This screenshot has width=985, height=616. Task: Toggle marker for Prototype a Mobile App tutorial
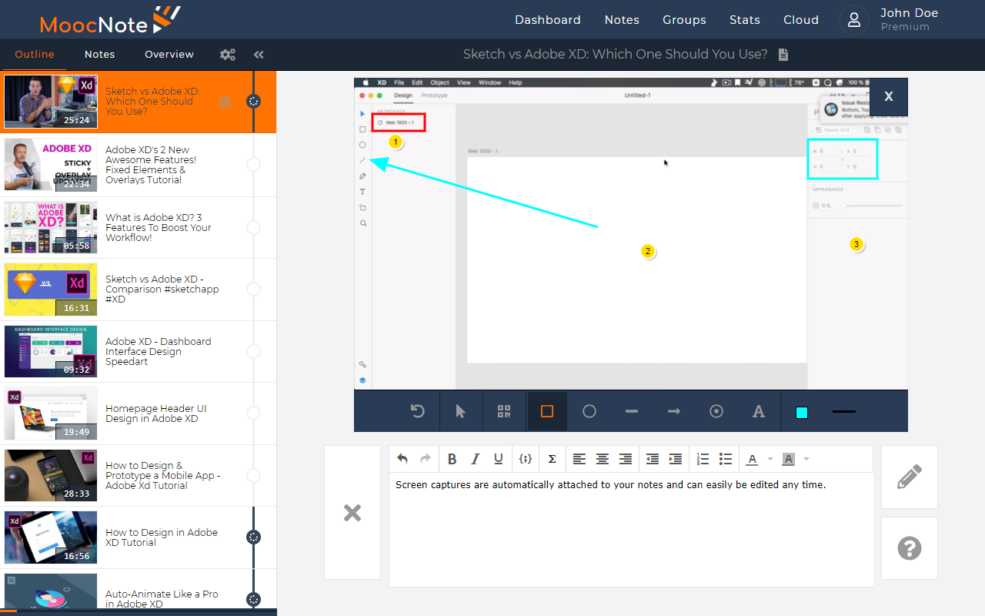point(253,475)
